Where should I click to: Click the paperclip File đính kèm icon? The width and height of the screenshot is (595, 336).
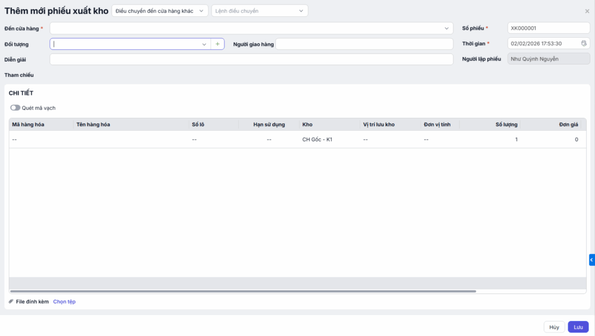[x=11, y=302]
